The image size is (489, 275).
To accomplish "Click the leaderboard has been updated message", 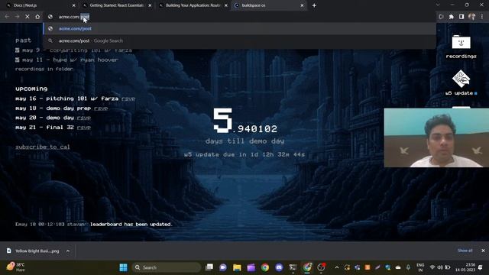I will 131,224.
